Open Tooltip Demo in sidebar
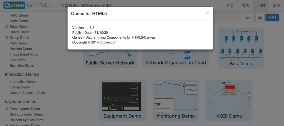284x126 pixels. coord(20,87)
